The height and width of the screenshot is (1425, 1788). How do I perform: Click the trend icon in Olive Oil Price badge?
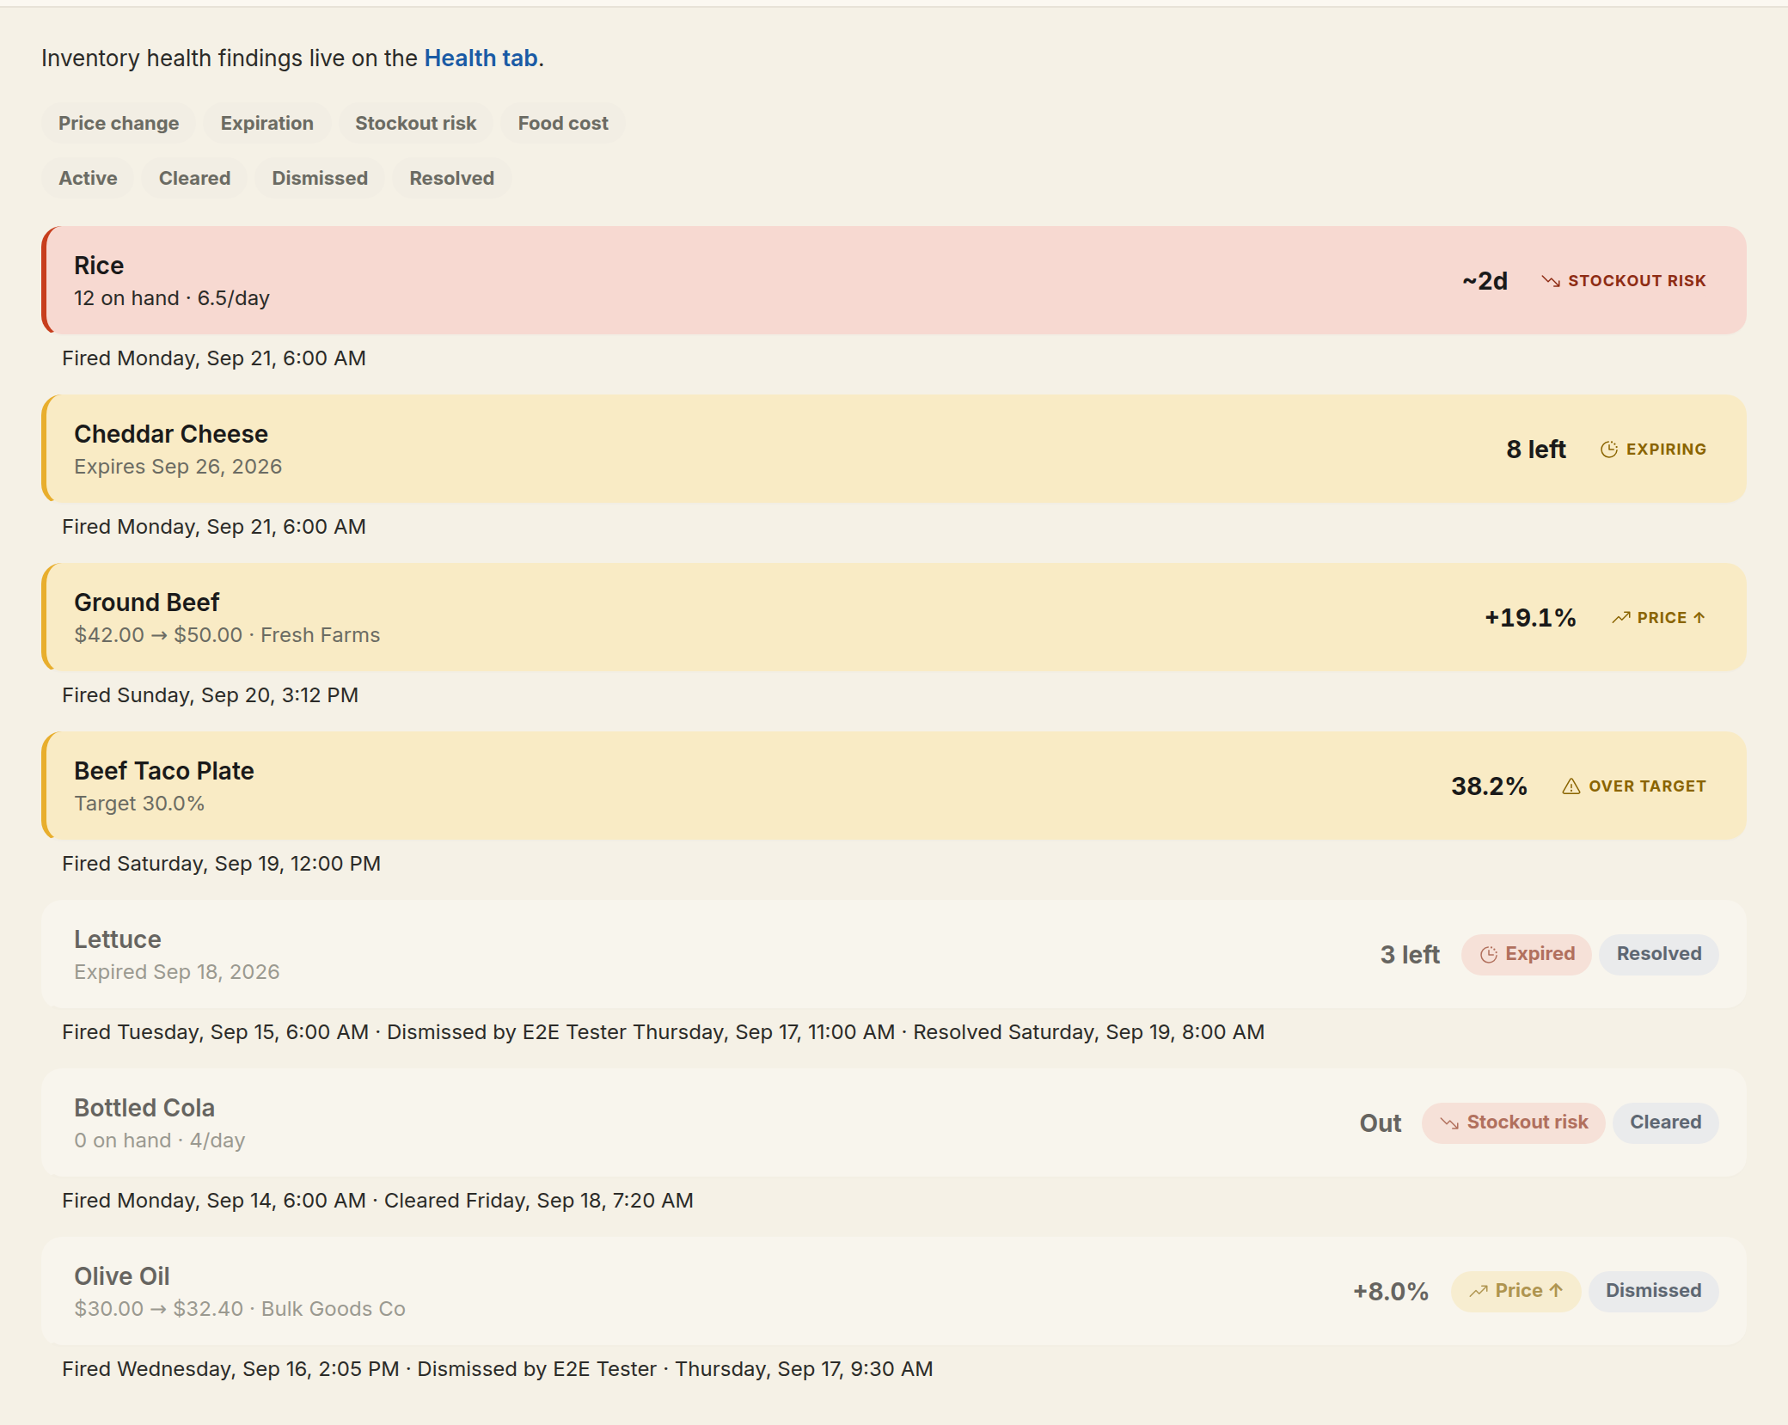pos(1479,1291)
